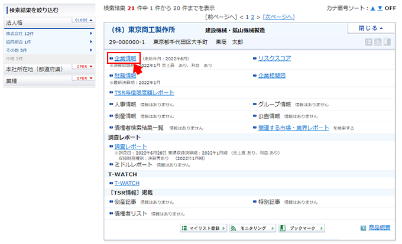Expand the 業種 filter with OPEN
The image size is (402, 244).
tap(84, 79)
